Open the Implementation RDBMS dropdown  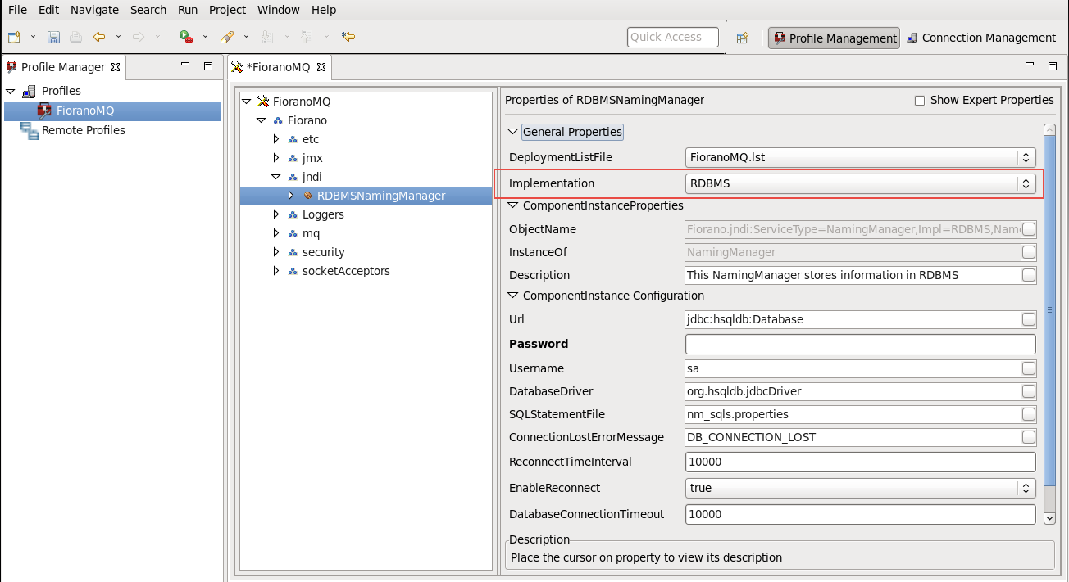click(x=860, y=183)
